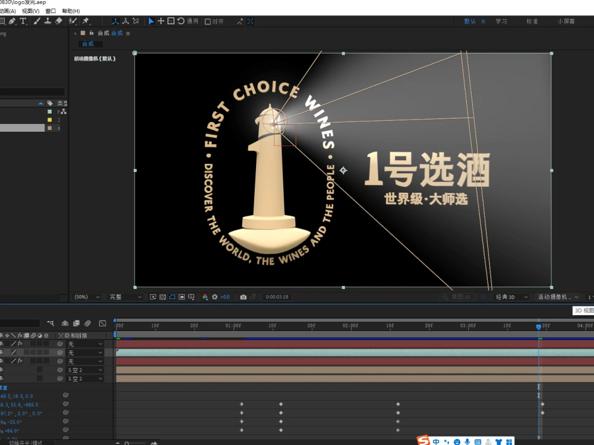Click the blue arrow gizmo tool icon
Image resolution: width=594 pixels, height=445 pixels.
151,21
